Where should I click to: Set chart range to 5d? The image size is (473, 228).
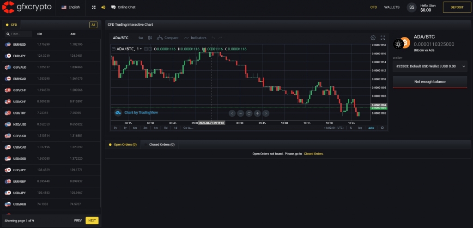[166, 128]
